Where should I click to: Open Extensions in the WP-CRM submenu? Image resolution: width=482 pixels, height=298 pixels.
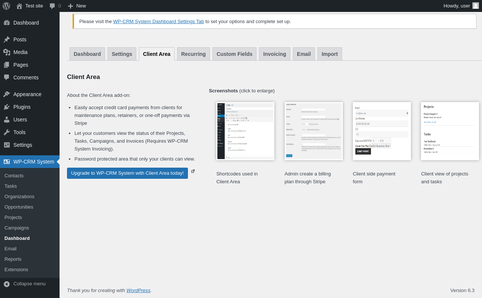click(16, 270)
